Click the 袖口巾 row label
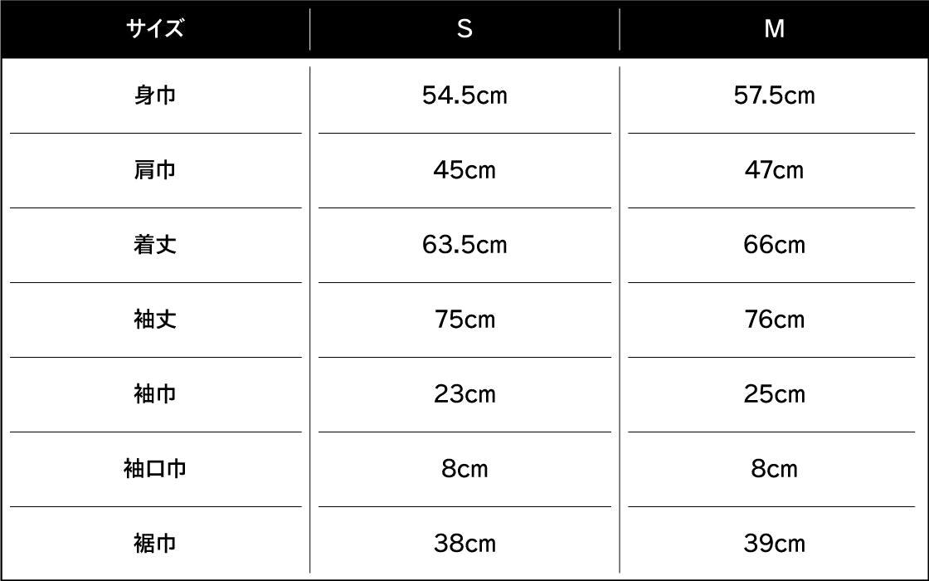Image resolution: width=929 pixels, height=581 pixels. [155, 469]
